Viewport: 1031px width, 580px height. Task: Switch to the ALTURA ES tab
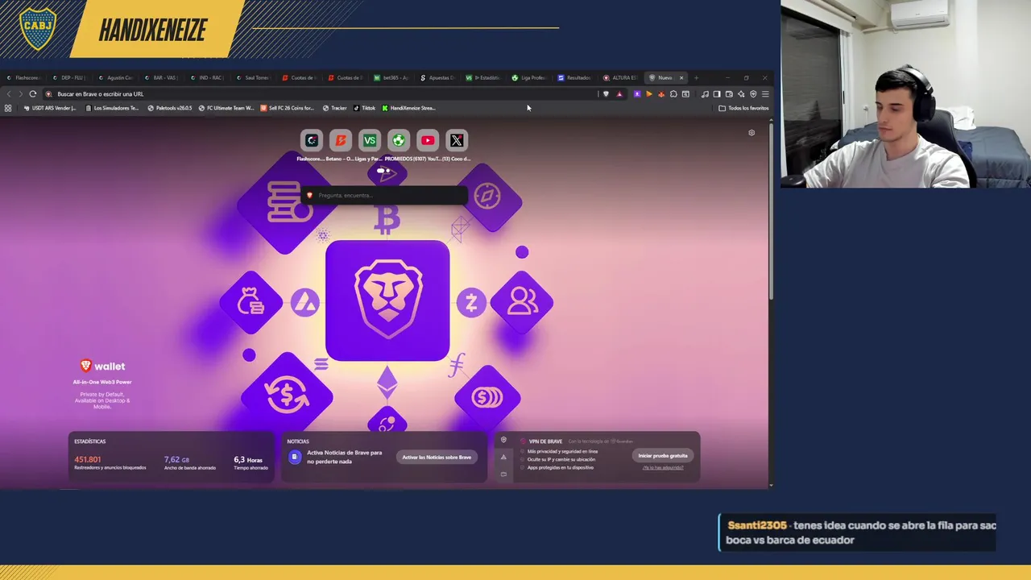point(622,78)
